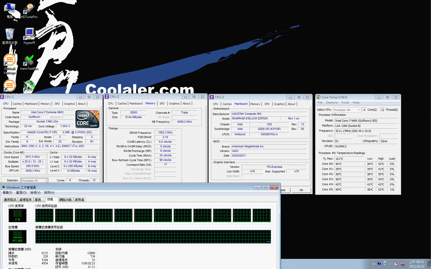The image size is (431, 269).
Task: Click the Intel Core i7 inside logo
Action: pos(87,119)
